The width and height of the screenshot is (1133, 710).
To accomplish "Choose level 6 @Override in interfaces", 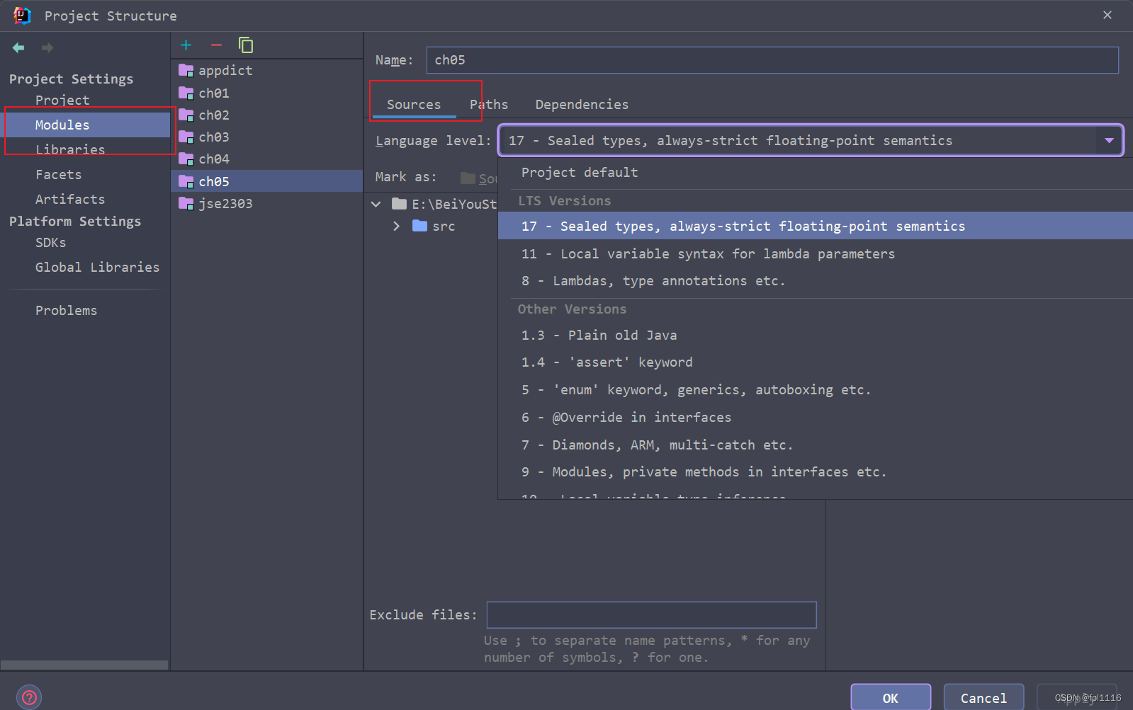I will (x=815, y=417).
